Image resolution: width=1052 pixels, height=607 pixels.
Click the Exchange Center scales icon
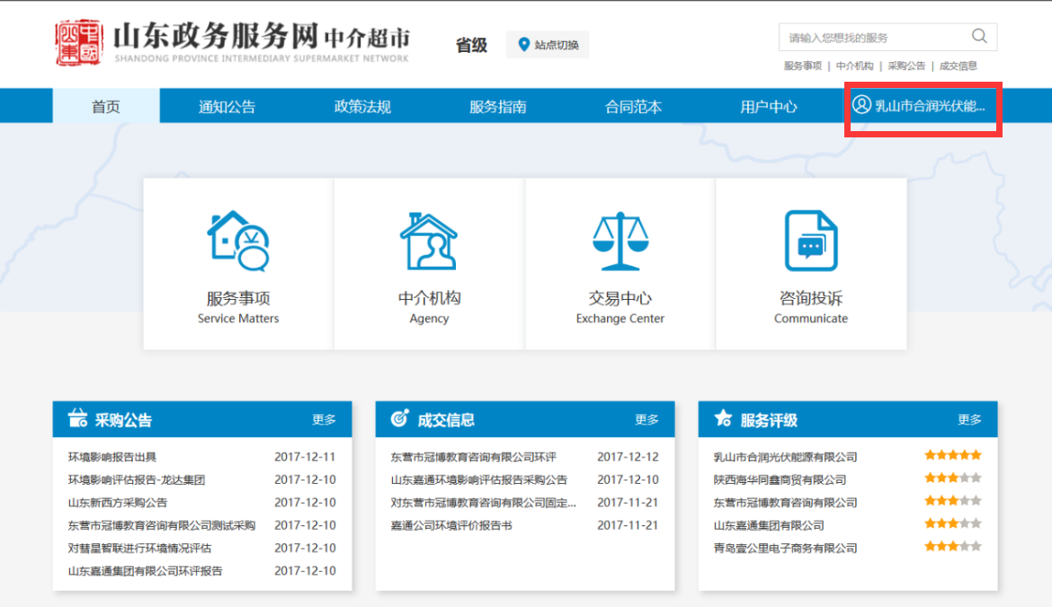(620, 241)
